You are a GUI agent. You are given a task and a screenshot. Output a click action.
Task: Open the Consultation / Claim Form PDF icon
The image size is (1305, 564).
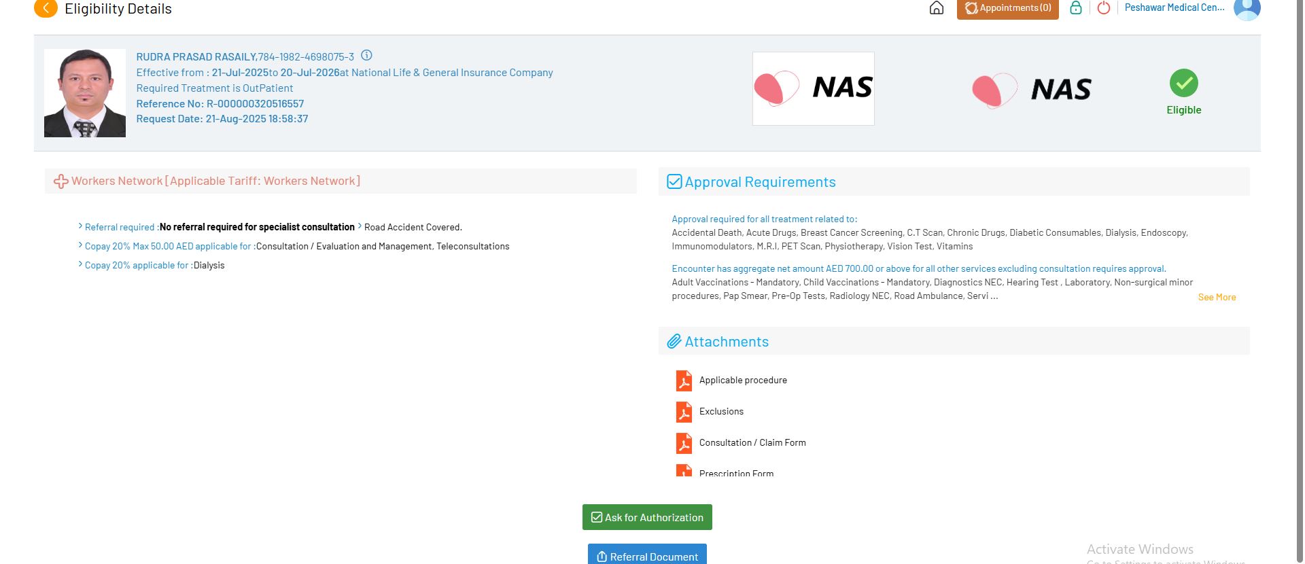(x=684, y=443)
